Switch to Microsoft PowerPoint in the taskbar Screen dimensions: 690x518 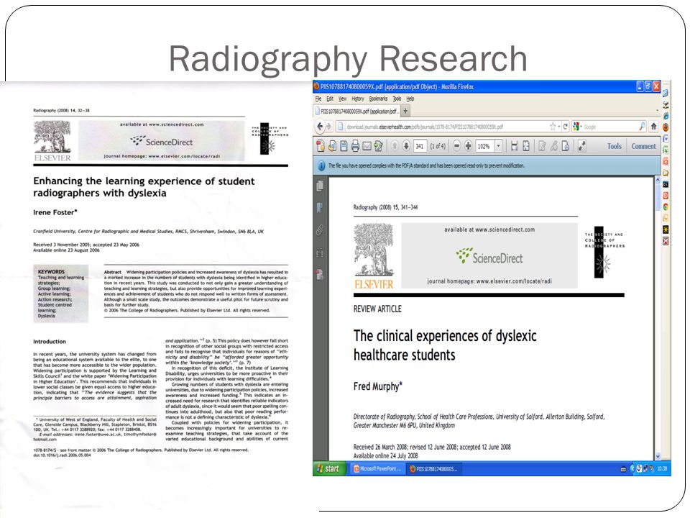tap(377, 469)
